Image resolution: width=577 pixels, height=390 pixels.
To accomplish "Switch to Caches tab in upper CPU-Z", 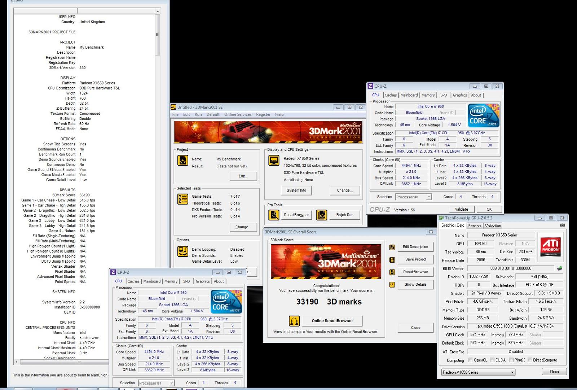I will pos(391,95).
